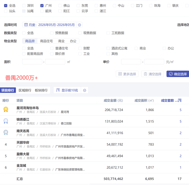Select the 商品住宅 property type tab
Viewport: 189px width, 185px height.
[46, 41]
